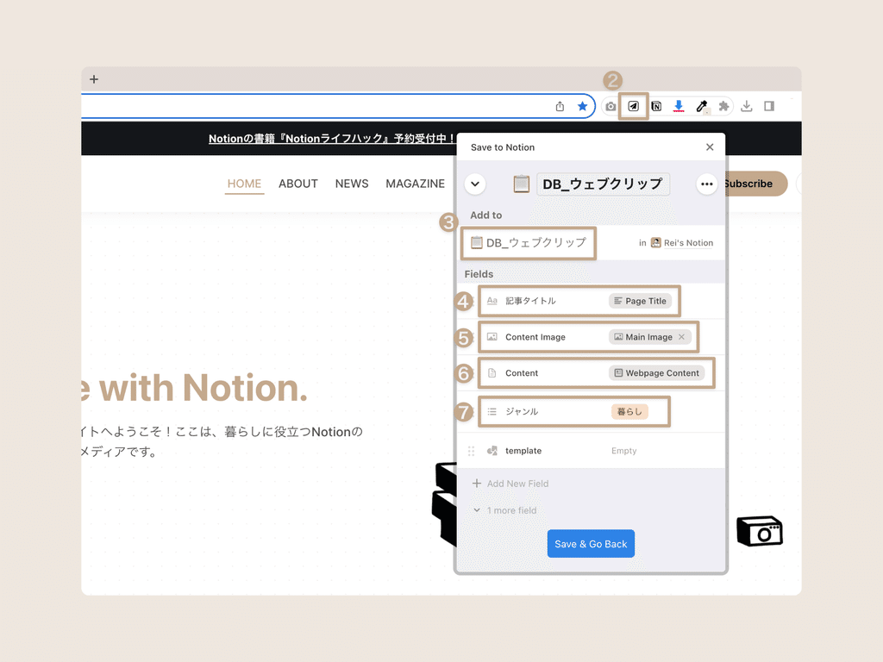The width and height of the screenshot is (883, 662).
Task: Click the blue download arrow extension icon
Action: 679,106
